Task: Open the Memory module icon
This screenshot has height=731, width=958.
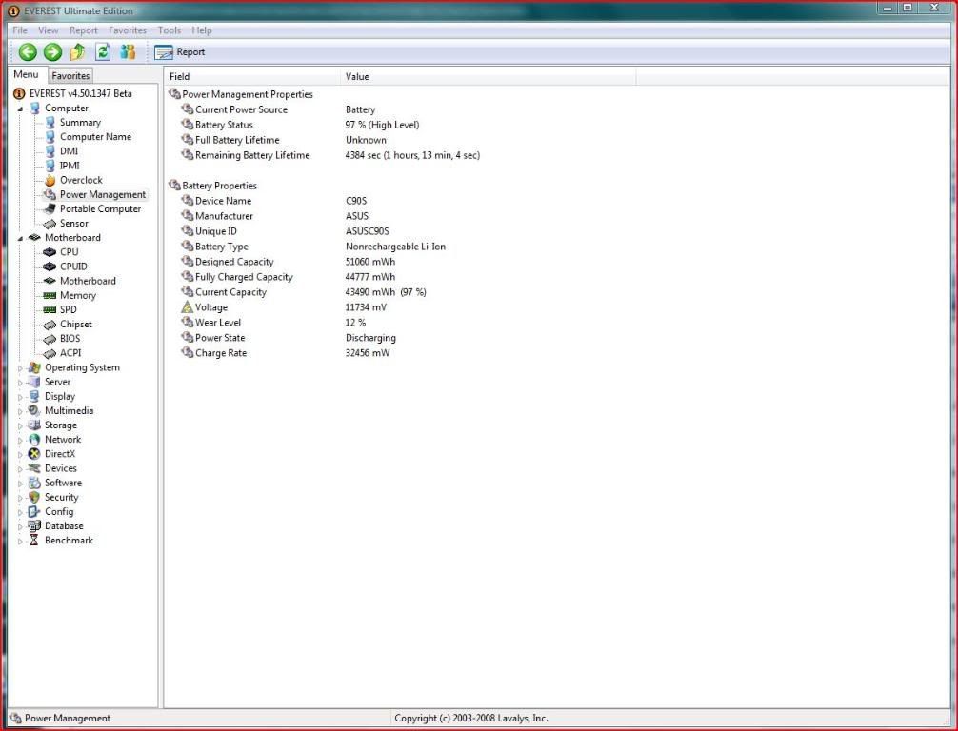Action: pyautogui.click(x=50, y=296)
